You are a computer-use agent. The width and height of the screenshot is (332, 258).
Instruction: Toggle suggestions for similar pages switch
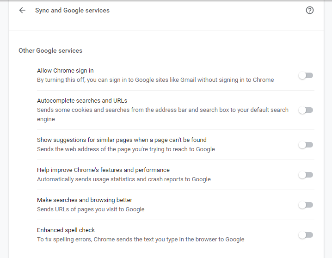306,145
